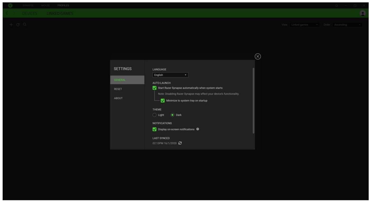Switch to the Devices sub-tab
This screenshot has width=370, height=201.
tap(30, 13)
